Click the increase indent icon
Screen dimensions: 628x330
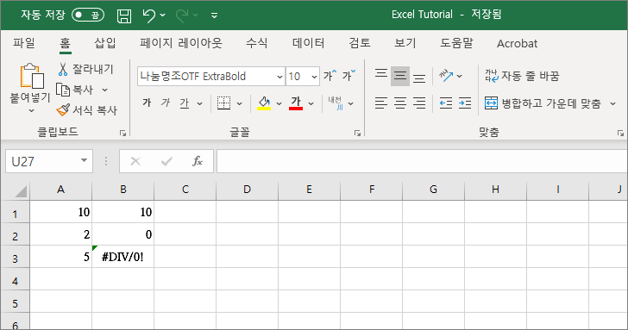pos(465,103)
